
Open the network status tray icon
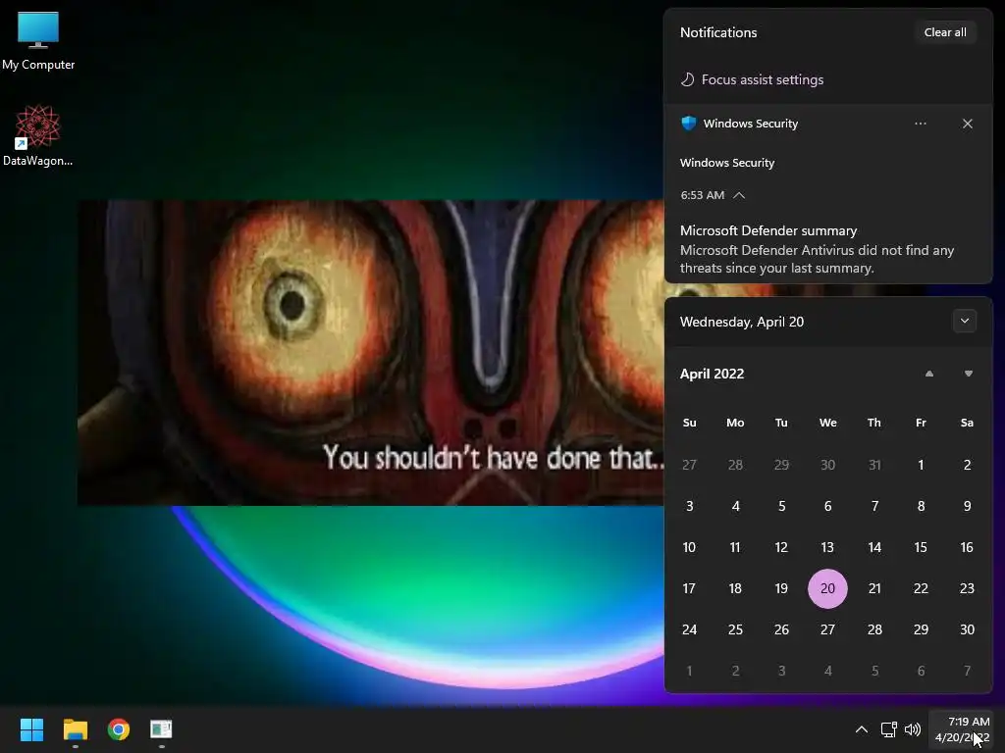coord(888,729)
